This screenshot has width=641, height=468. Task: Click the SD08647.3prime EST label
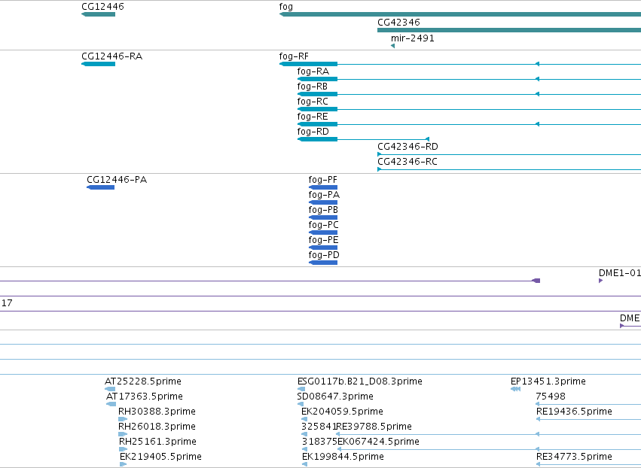click(x=335, y=397)
